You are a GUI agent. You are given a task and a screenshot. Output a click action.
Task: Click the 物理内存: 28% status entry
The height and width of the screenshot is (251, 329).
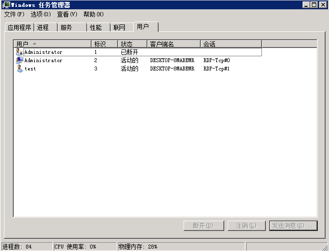[x=181, y=247]
